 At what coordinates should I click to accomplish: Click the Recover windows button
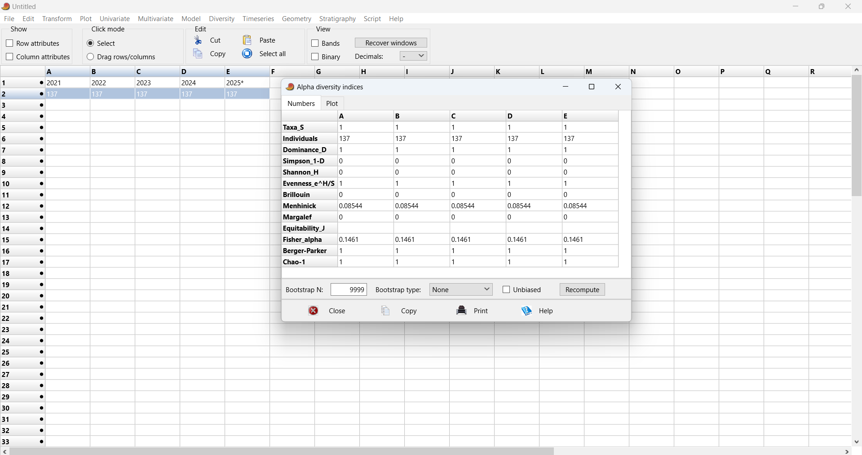[391, 43]
